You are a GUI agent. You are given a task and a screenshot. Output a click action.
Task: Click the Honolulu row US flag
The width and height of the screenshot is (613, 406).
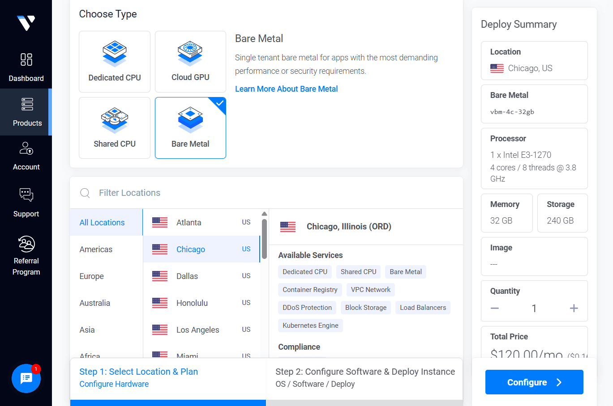[x=160, y=303]
